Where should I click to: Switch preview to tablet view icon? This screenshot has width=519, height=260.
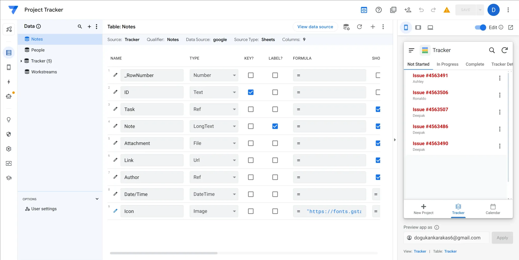(x=418, y=27)
